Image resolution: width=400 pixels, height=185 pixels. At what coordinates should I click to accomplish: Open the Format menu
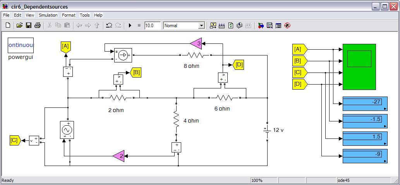[69, 15]
